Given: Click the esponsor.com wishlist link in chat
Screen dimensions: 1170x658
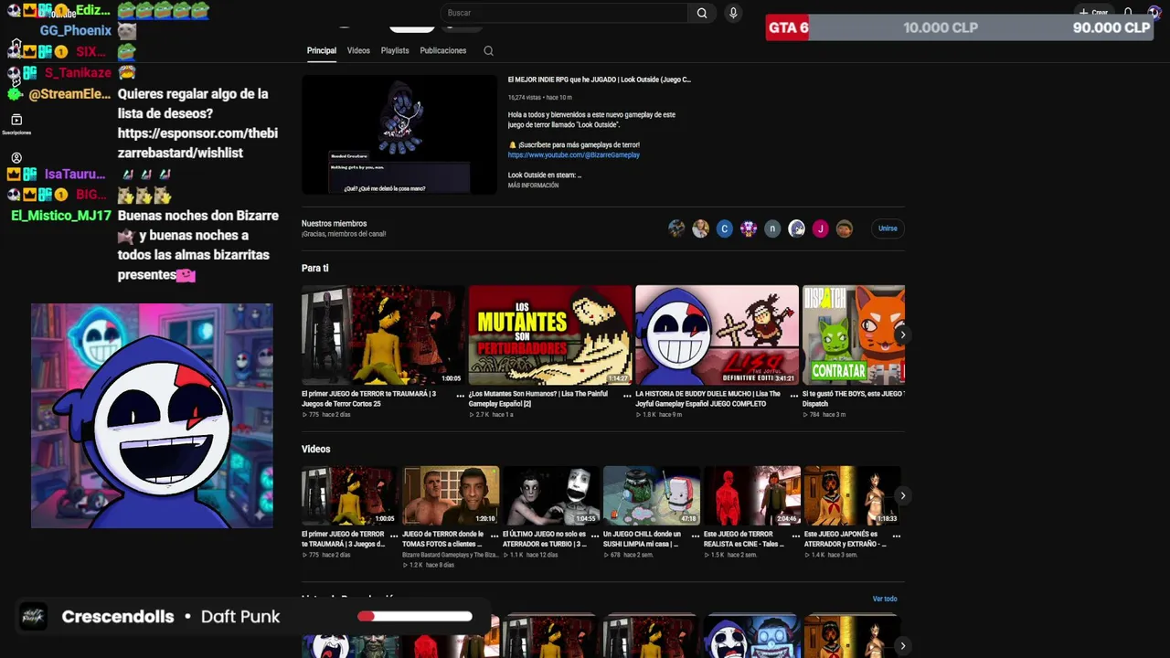Looking at the screenshot, I should 197,143.
